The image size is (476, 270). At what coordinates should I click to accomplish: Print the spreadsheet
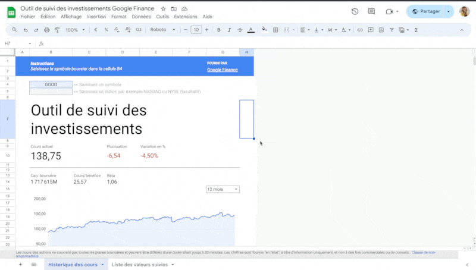[47, 30]
